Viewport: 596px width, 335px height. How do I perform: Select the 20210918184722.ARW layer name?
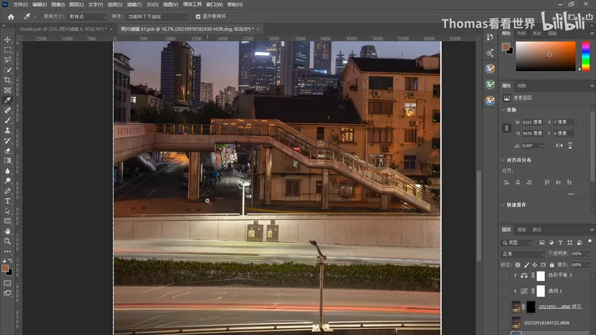coord(546,323)
